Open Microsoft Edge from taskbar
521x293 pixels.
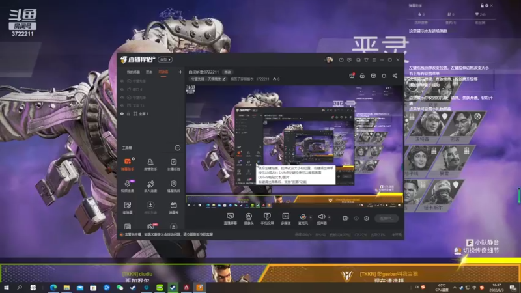click(53, 288)
